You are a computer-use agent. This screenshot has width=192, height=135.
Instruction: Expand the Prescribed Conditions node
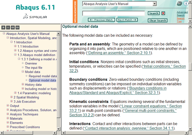[x=8, y=127]
